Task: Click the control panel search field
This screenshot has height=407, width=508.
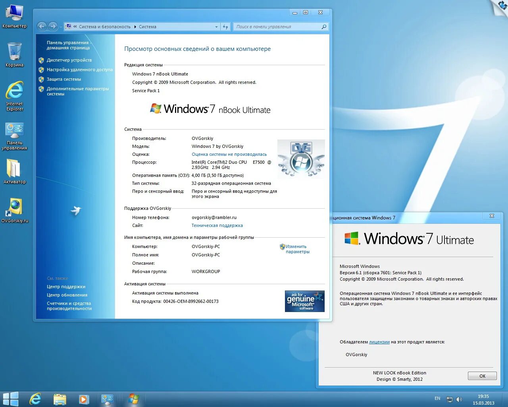Action: (x=278, y=27)
